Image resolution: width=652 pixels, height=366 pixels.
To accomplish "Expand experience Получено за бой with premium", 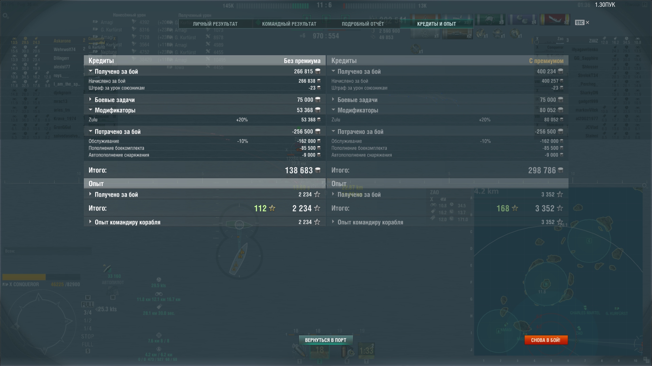I will [333, 194].
